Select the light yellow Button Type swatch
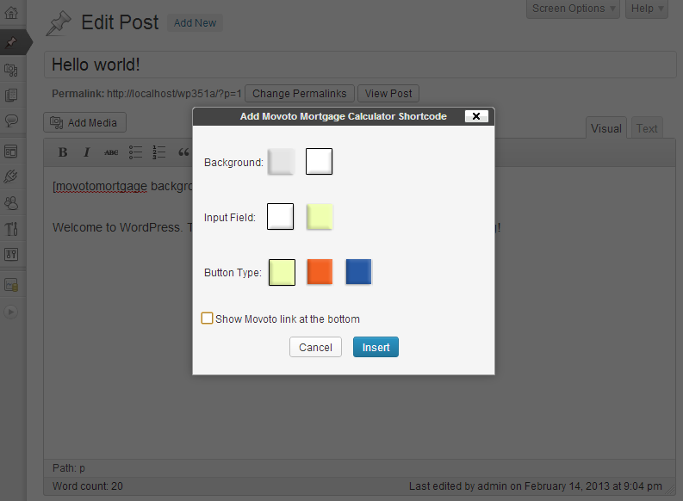683x501 pixels. point(282,272)
